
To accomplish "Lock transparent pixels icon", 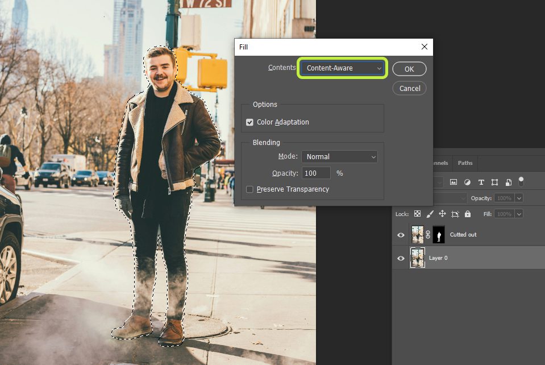I will (417, 214).
